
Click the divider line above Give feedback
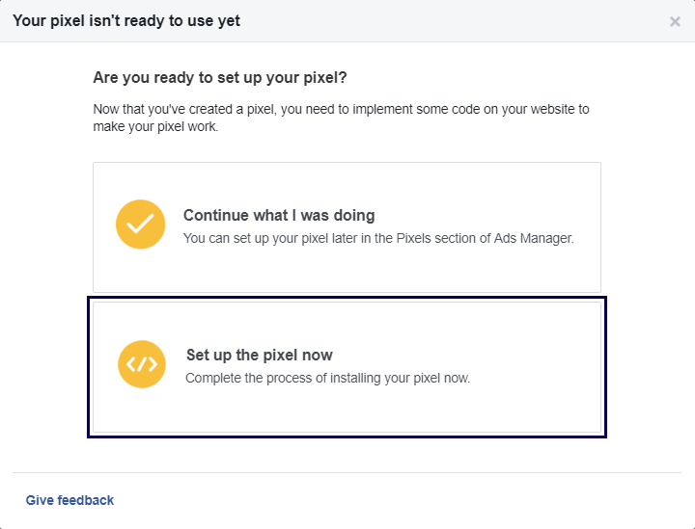click(347, 473)
